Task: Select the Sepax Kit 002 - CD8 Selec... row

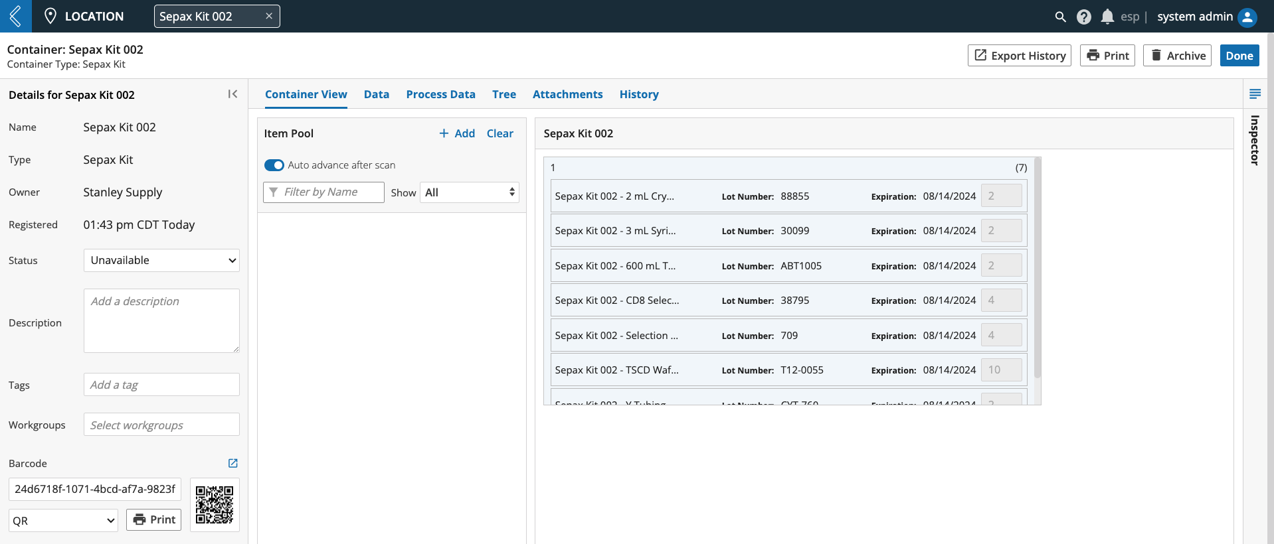Action: point(789,301)
